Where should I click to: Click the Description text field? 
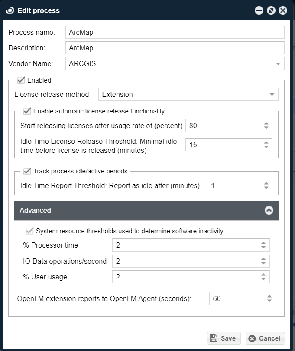[x=175, y=48]
